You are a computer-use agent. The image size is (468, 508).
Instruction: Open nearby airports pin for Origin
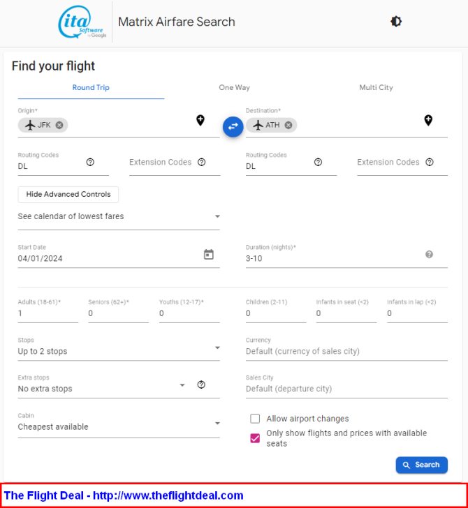200,120
